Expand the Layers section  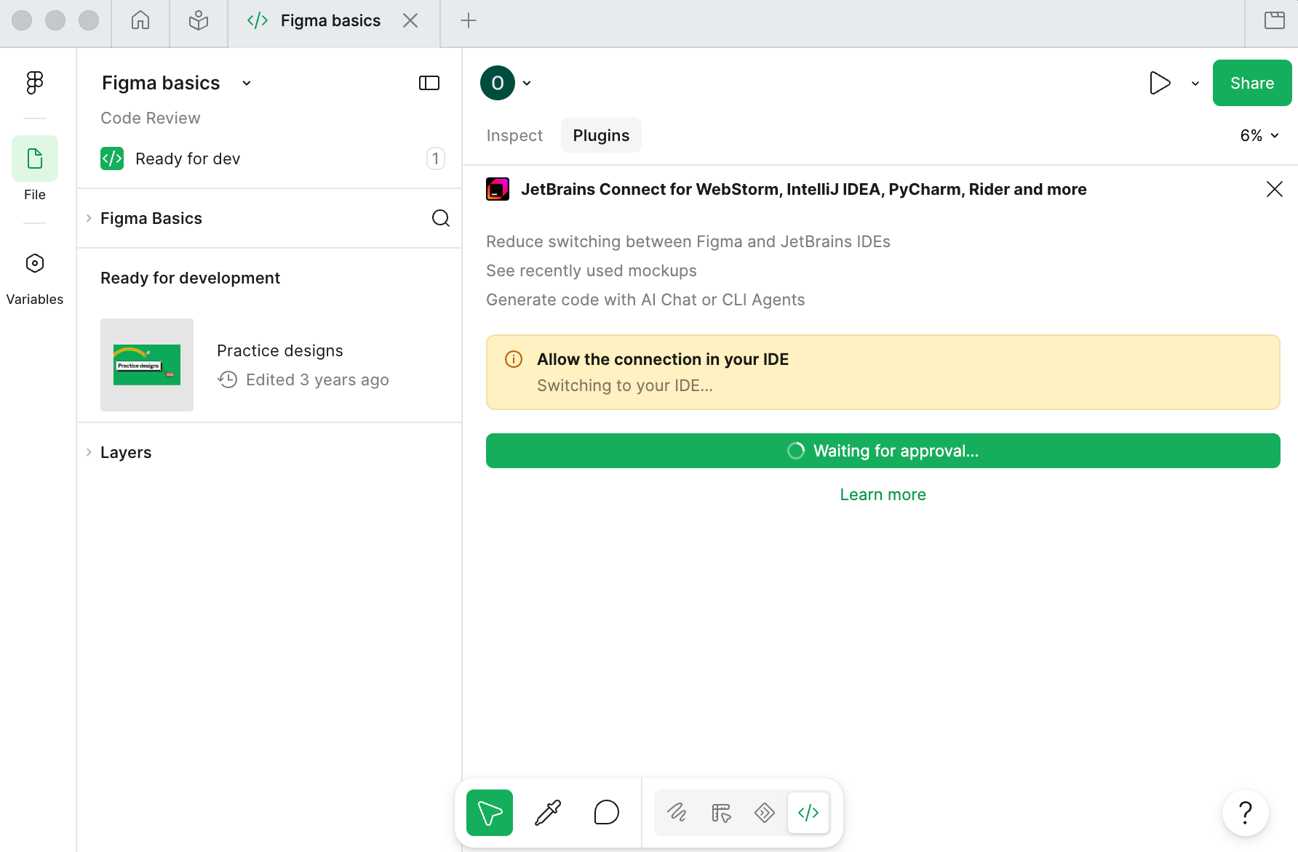(89, 452)
